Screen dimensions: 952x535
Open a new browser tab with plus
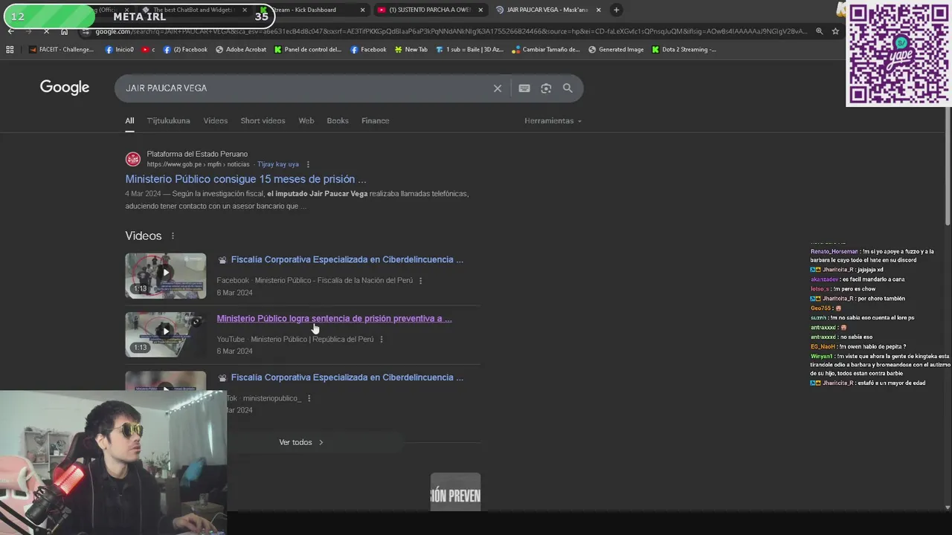pyautogui.click(x=616, y=10)
